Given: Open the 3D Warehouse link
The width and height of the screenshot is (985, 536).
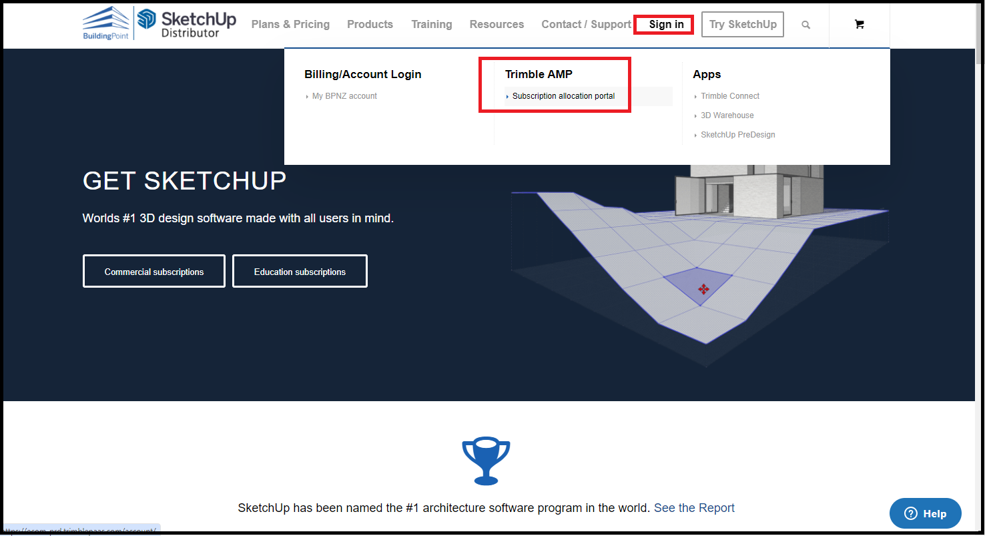Looking at the screenshot, I should (727, 115).
